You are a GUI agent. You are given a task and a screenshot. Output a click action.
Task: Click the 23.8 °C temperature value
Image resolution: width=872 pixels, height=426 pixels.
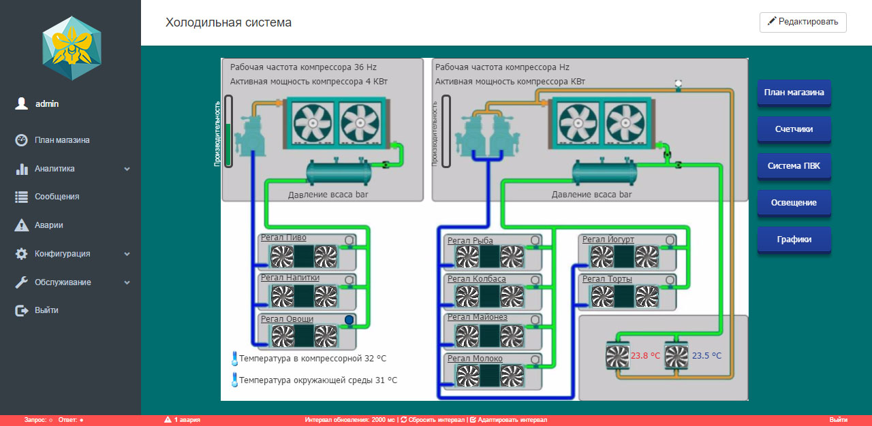645,356
